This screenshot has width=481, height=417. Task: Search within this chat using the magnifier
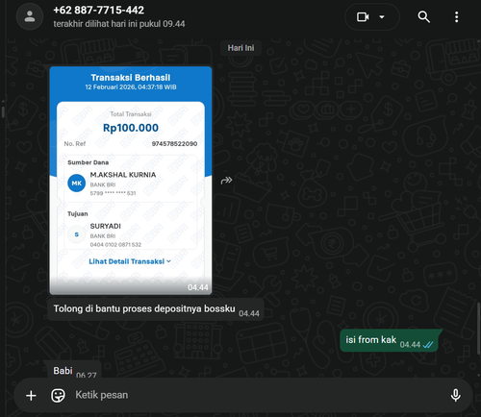(x=423, y=16)
